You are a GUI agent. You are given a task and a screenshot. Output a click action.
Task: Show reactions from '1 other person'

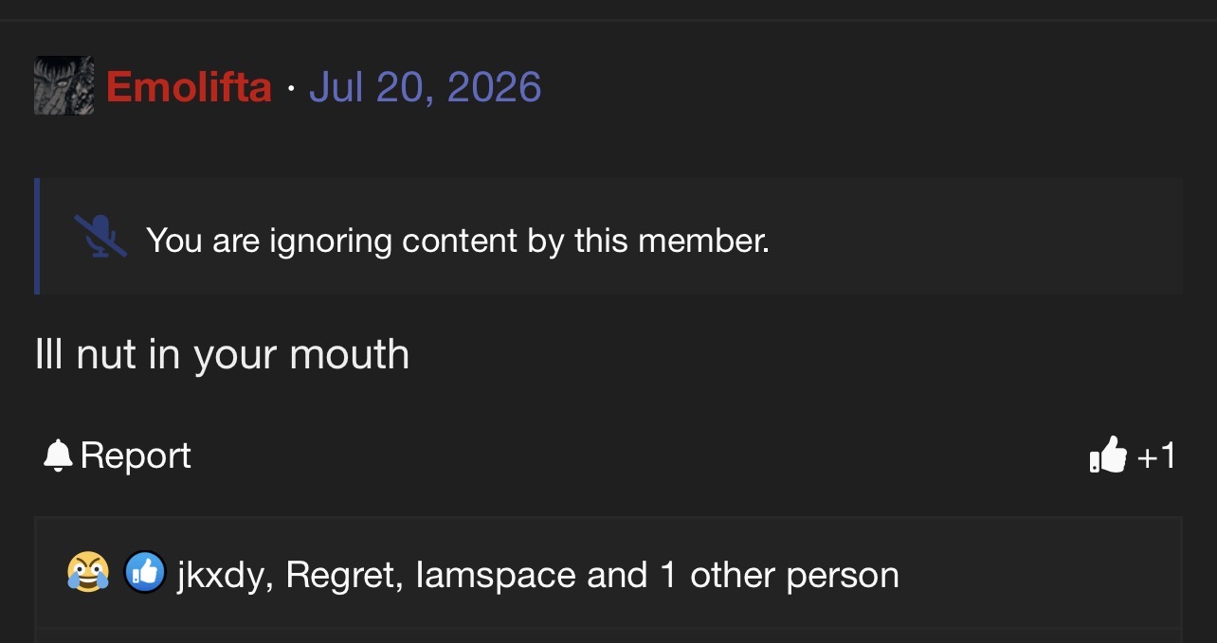tap(779, 575)
